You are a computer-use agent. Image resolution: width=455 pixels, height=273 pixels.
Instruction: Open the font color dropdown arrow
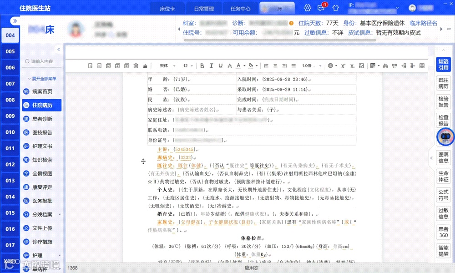(244, 66)
